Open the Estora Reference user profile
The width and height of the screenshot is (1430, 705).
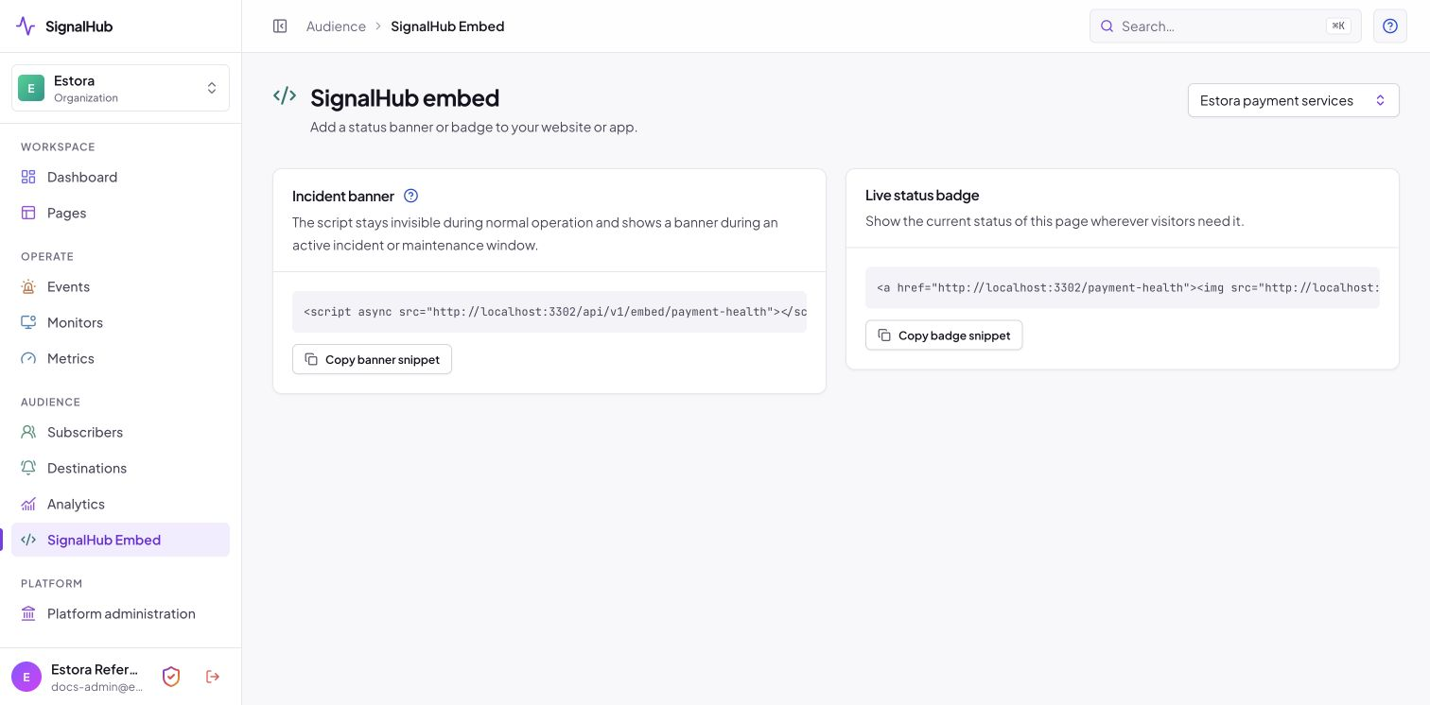(x=78, y=677)
